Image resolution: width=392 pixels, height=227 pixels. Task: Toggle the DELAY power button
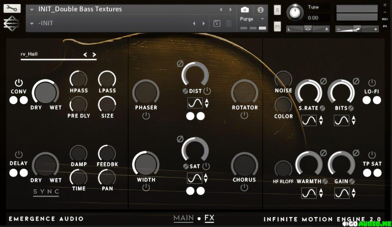pyautogui.click(x=19, y=154)
